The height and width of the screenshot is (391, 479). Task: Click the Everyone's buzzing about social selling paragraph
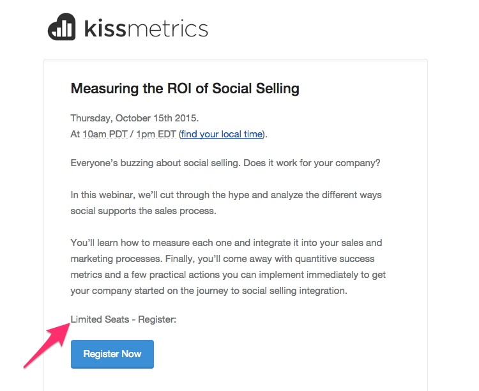[x=225, y=163]
